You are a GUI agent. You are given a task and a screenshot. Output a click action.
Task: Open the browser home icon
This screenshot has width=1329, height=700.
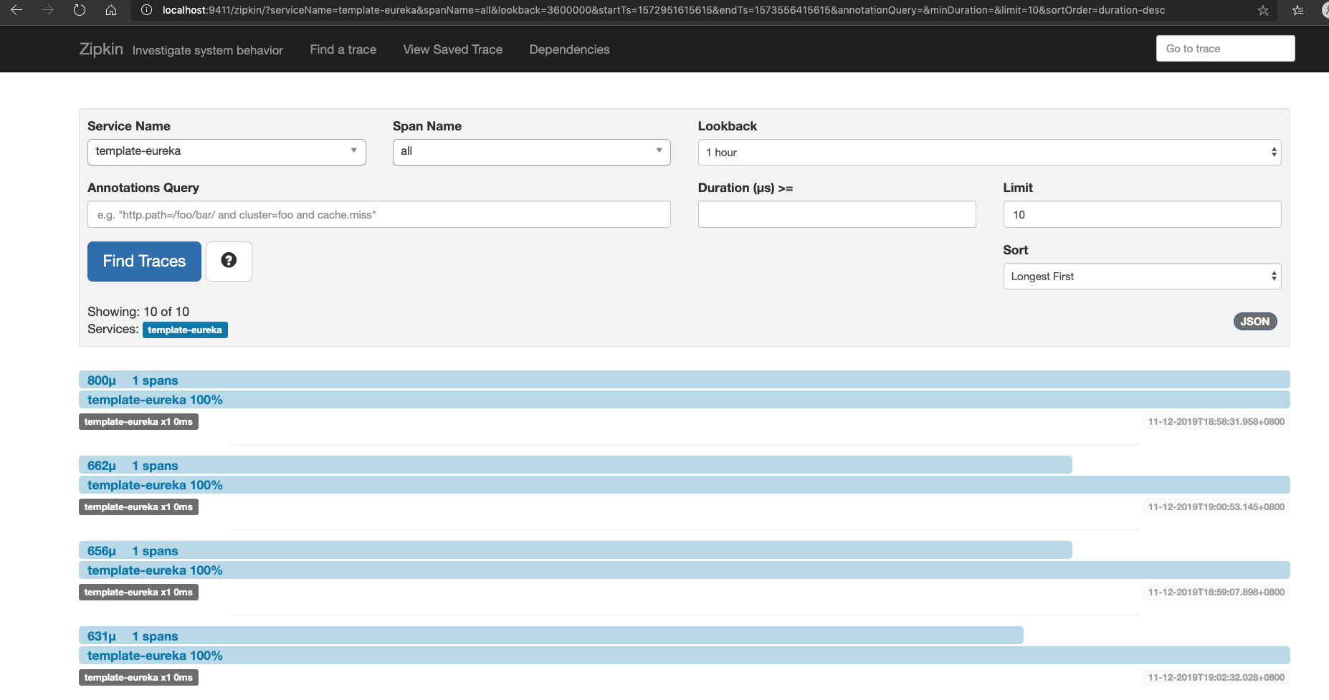[111, 10]
